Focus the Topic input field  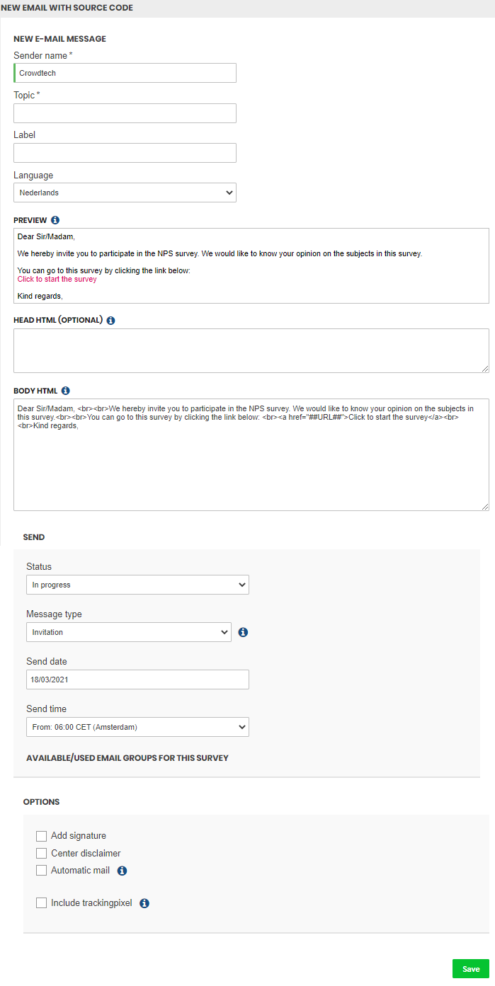point(125,113)
